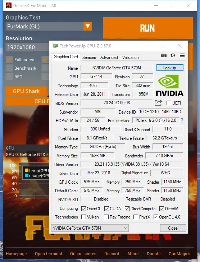
Task: Click the Texture Fillrate value 32.2 GTexel/s
Action: pos(164,138)
